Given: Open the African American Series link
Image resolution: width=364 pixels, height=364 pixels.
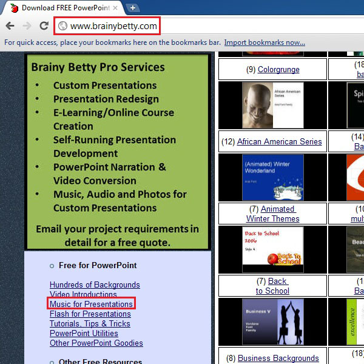Looking at the screenshot, I should coord(279,141).
